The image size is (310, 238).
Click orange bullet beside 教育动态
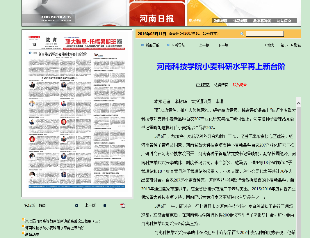[x=23, y=233]
